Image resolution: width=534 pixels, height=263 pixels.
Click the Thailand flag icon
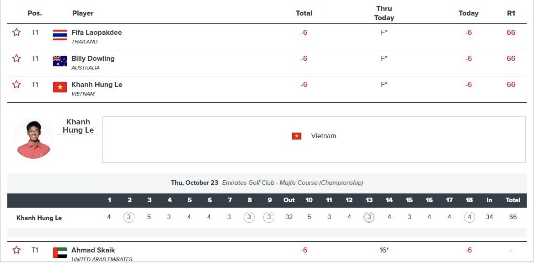tap(59, 35)
